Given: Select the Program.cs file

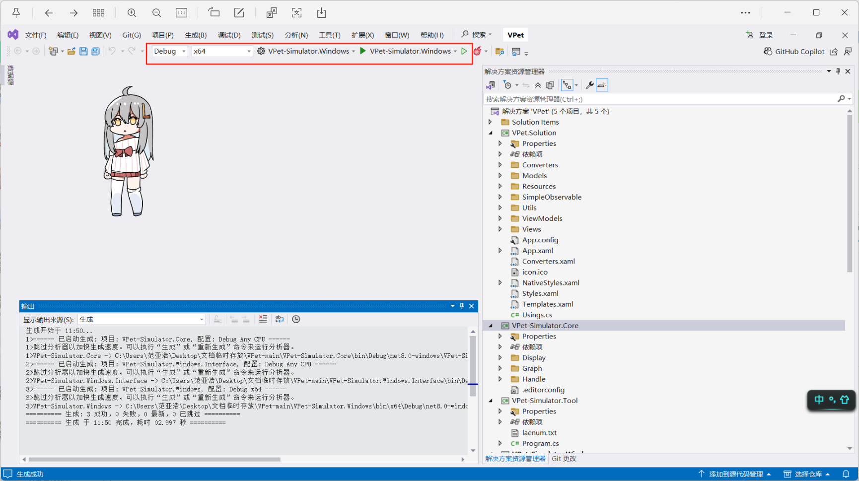Looking at the screenshot, I should (x=540, y=444).
